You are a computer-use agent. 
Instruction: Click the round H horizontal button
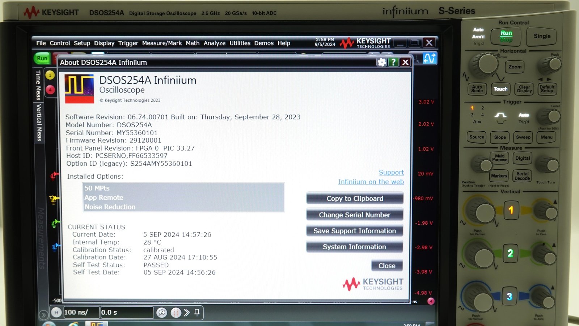point(56,312)
